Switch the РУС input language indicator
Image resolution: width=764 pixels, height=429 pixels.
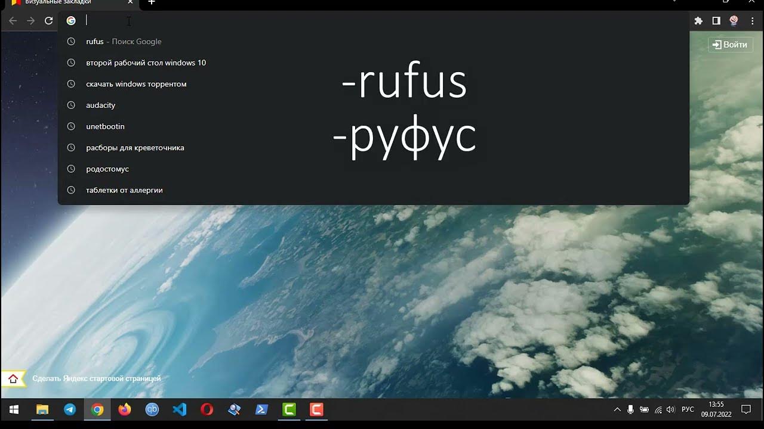pyautogui.click(x=688, y=410)
